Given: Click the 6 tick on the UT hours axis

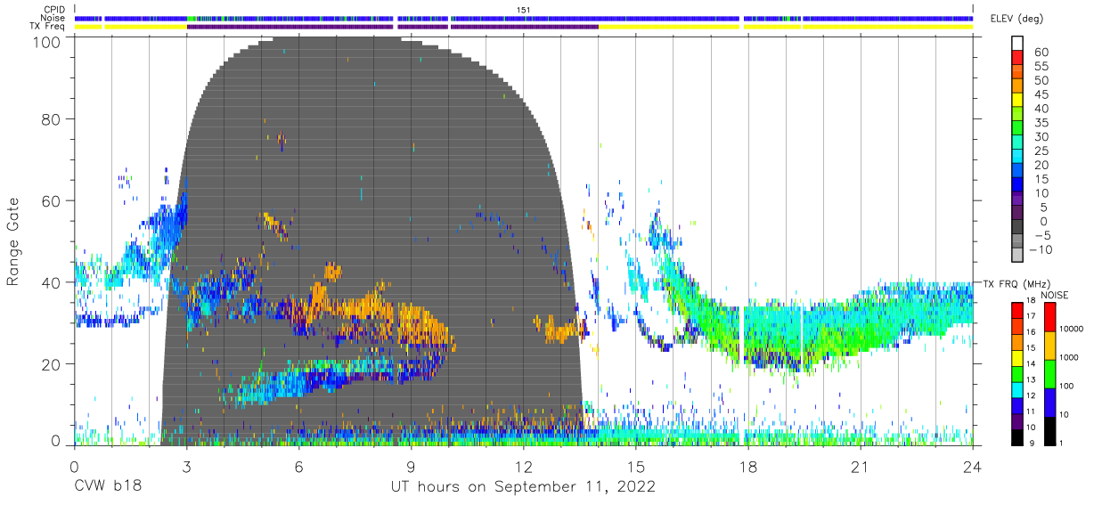Looking at the screenshot, I should point(298,468).
